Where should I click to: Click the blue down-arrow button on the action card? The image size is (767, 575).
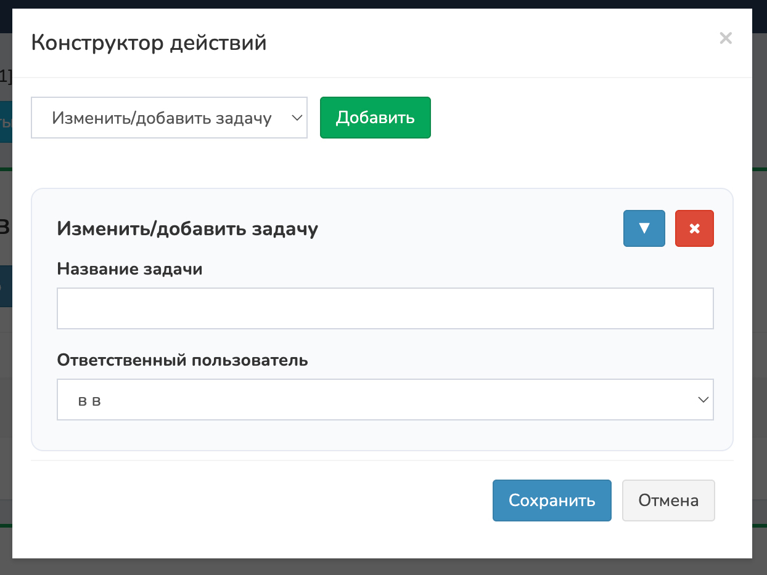pos(644,228)
